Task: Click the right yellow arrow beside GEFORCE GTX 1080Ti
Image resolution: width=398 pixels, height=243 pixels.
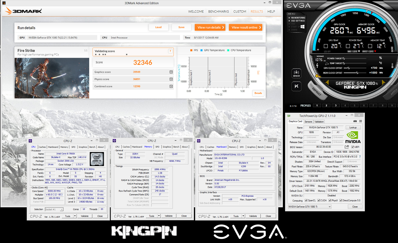Action: click(383, 83)
